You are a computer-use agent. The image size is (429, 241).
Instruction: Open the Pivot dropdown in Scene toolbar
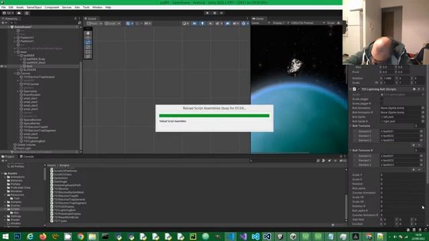pos(95,23)
